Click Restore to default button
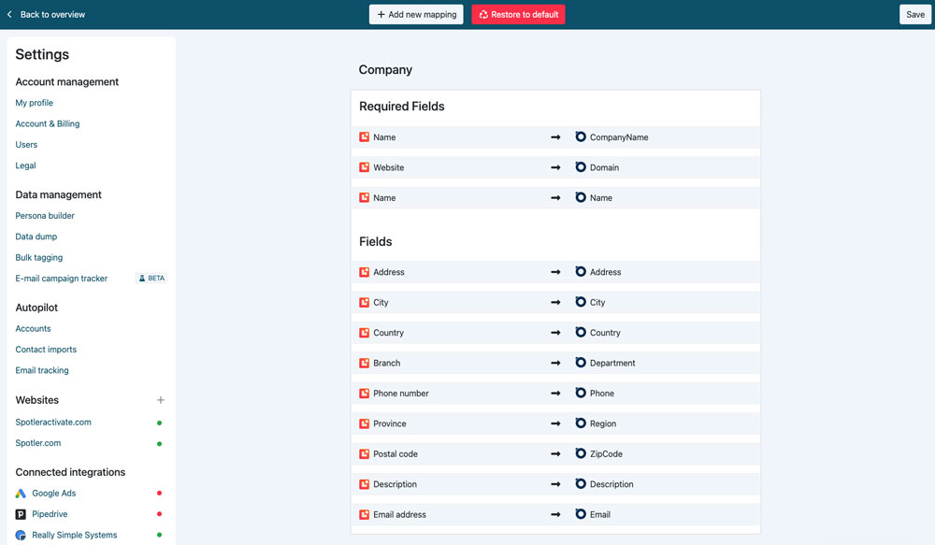Image resolution: width=935 pixels, height=545 pixels. pos(518,14)
